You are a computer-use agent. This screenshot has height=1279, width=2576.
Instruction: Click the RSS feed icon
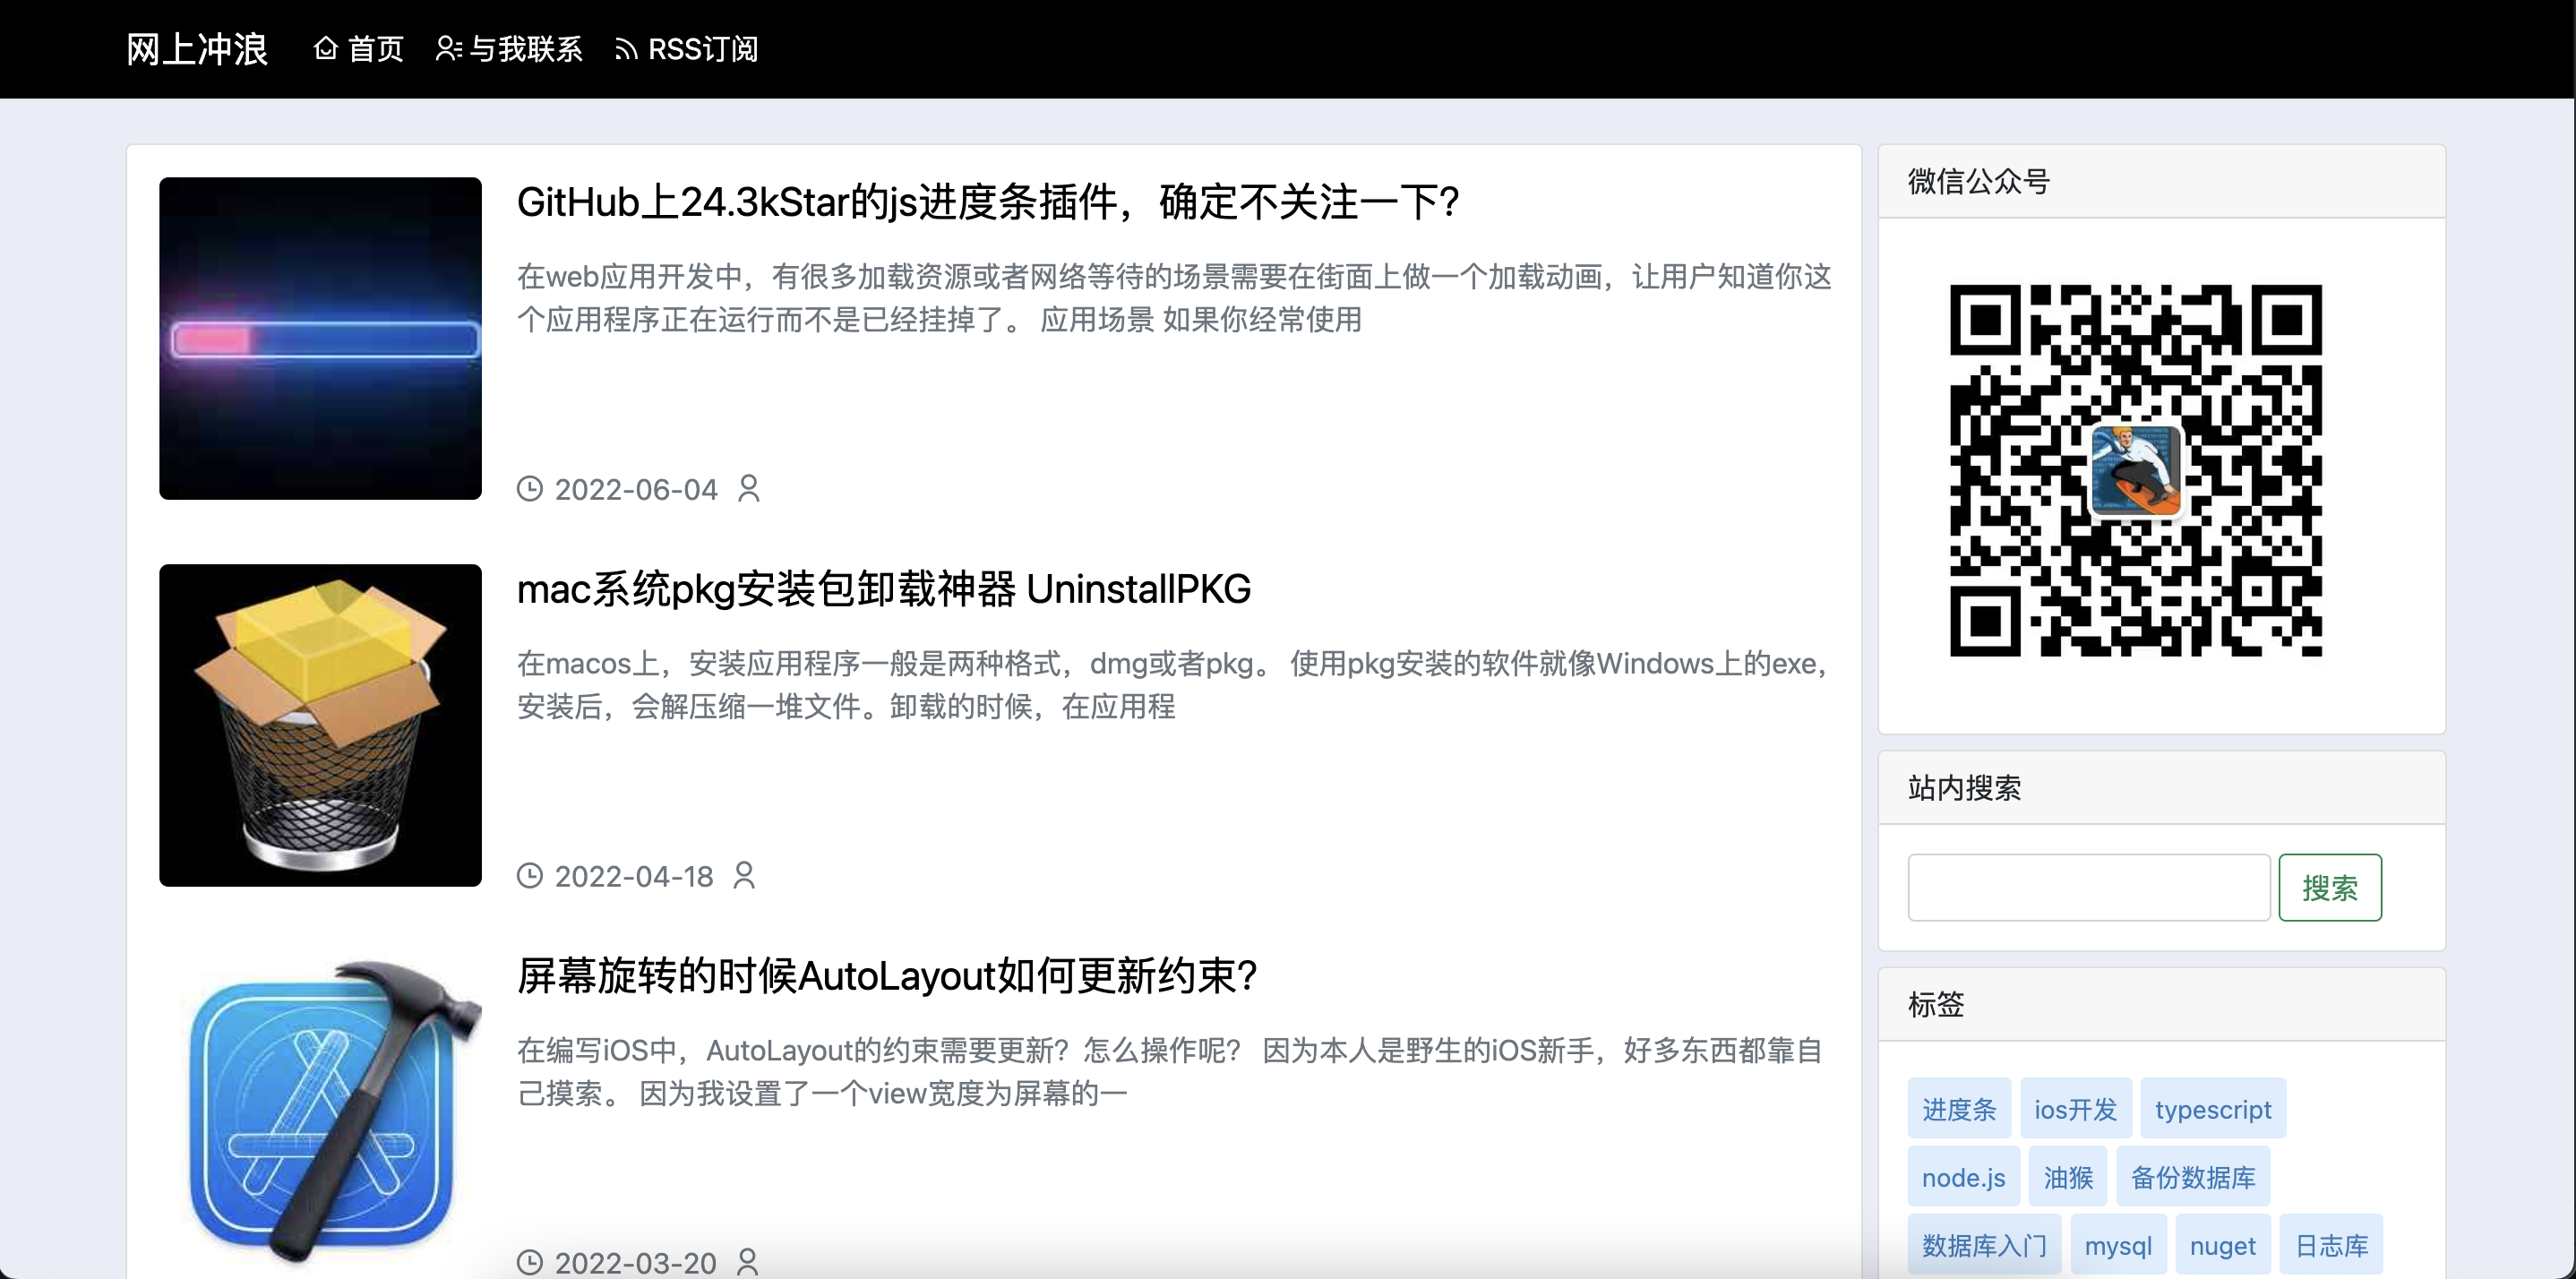pyautogui.click(x=626, y=49)
